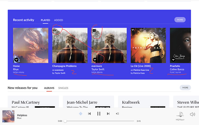The image size is (199, 125).
Task: Click the Helpless track title
Action: click(22, 115)
